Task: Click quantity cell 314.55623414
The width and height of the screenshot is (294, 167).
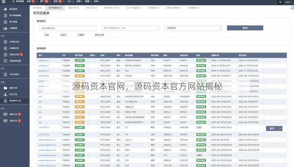Action: pos(131,102)
